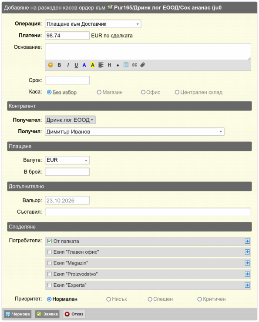Select Офис cash desk option

143,92
